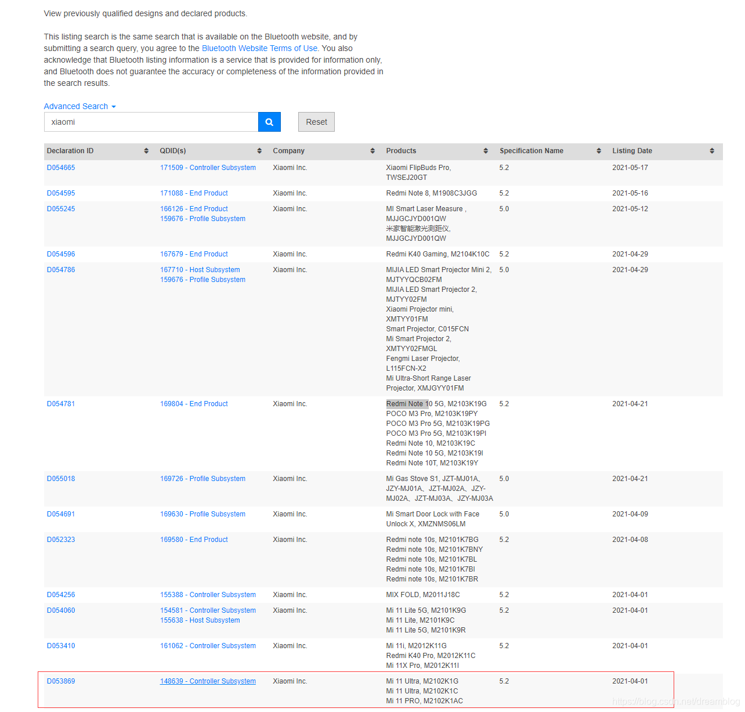Open declaration D054595

[61, 193]
